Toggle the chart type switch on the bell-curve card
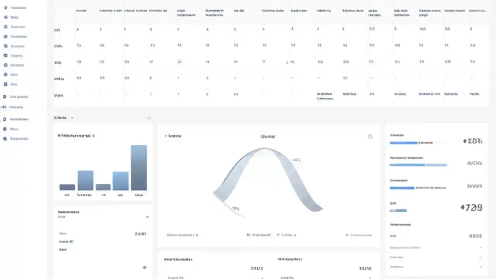The height and width of the screenshot is (279, 496). point(370,136)
